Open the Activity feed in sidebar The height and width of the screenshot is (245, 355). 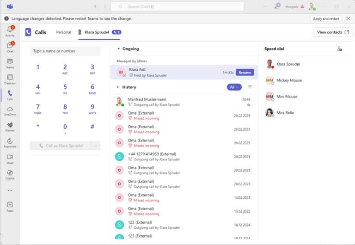tap(10, 31)
